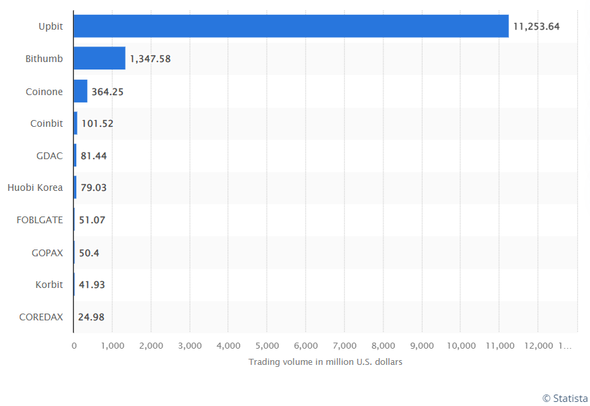Viewport: 590px width, 406px height.
Task: Click the 11,253.64 value label
Action: pos(536,27)
